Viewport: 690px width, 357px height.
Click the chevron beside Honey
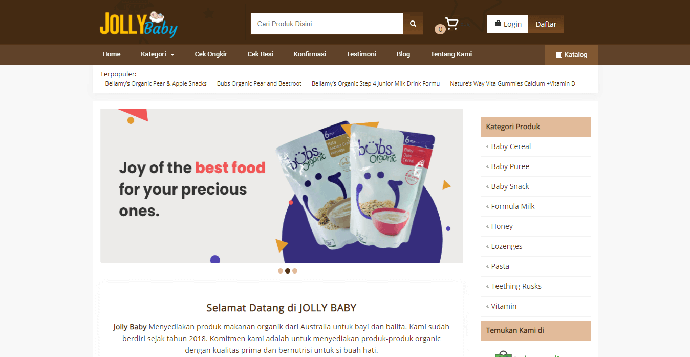click(487, 226)
